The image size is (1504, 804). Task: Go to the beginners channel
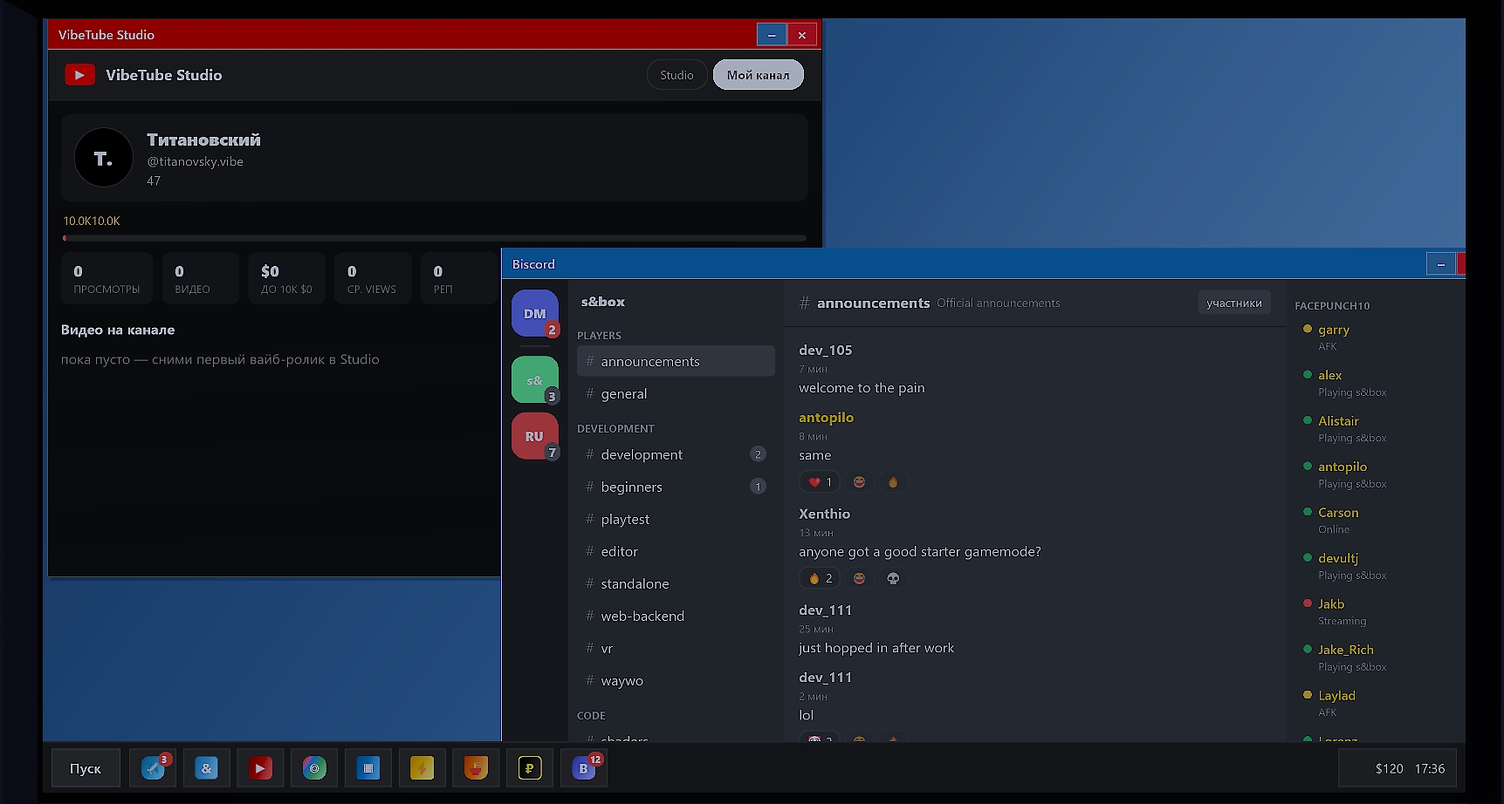click(676, 487)
